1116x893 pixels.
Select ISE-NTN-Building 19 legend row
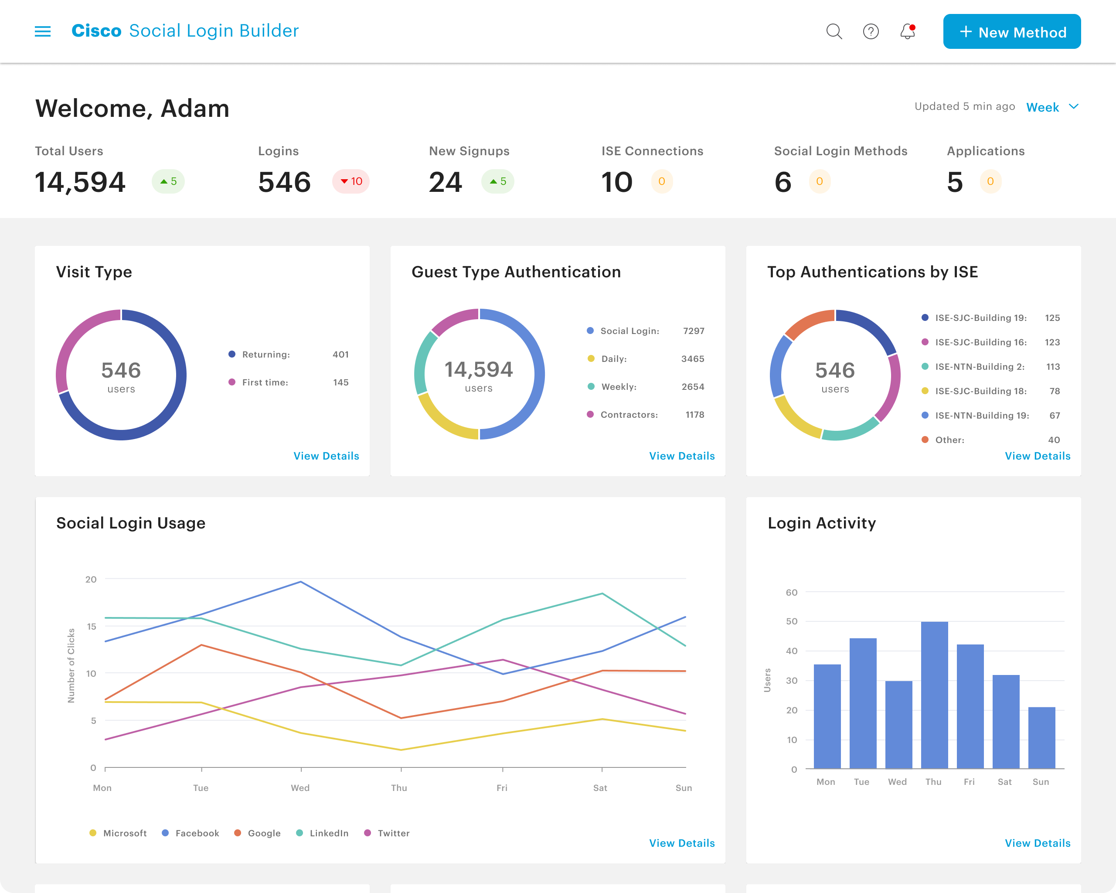coord(991,415)
